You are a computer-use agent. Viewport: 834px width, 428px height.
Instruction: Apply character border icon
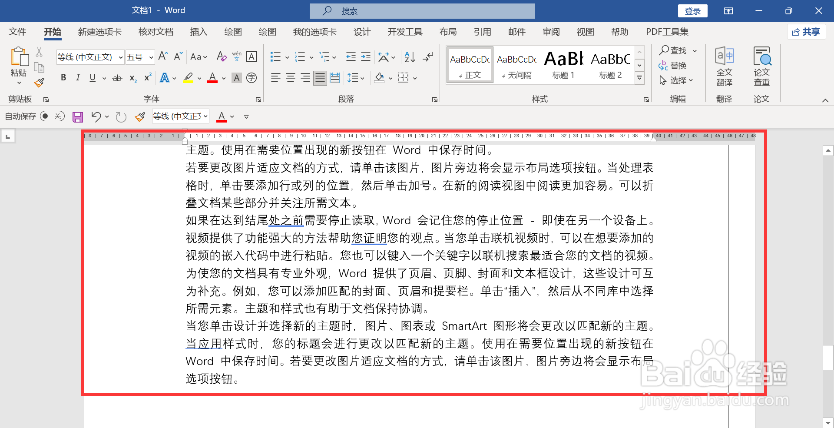point(252,56)
